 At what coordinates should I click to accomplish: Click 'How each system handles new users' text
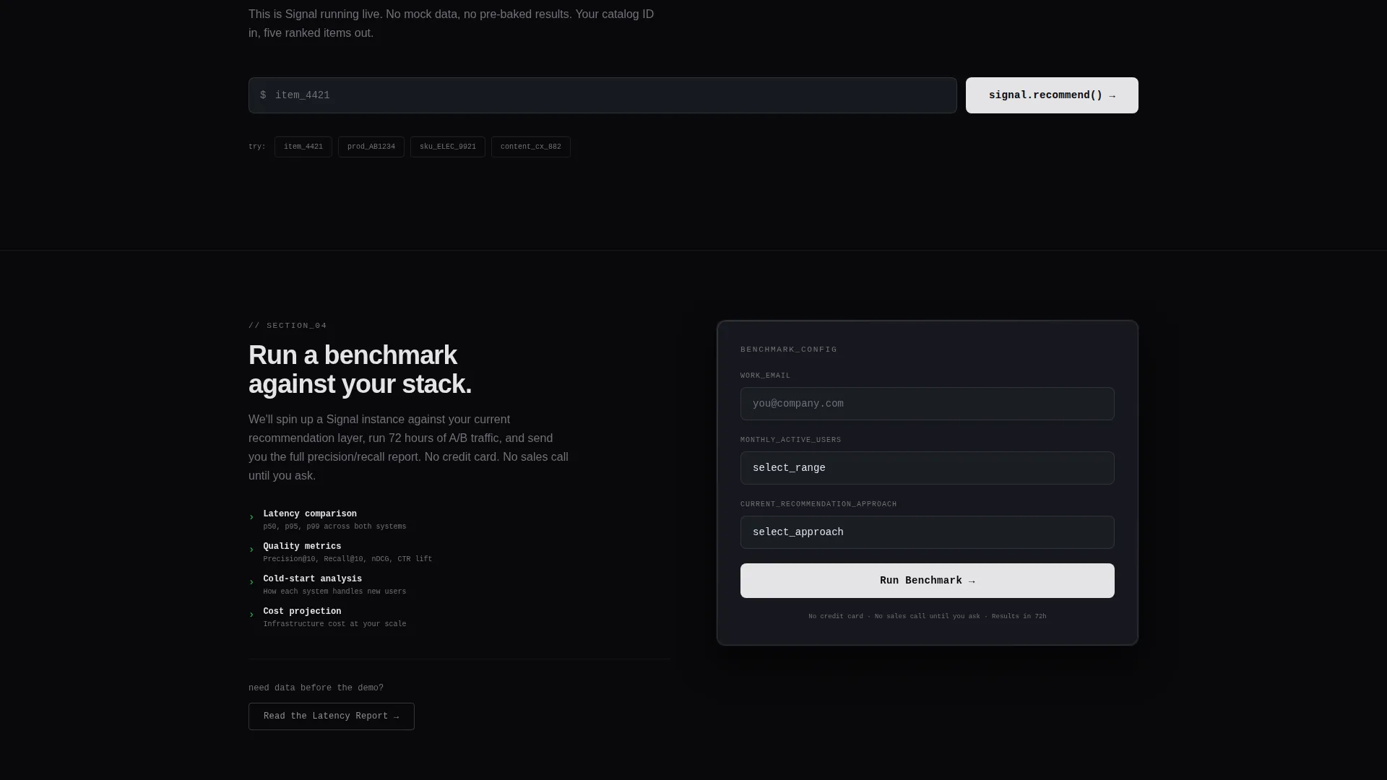pyautogui.click(x=334, y=592)
